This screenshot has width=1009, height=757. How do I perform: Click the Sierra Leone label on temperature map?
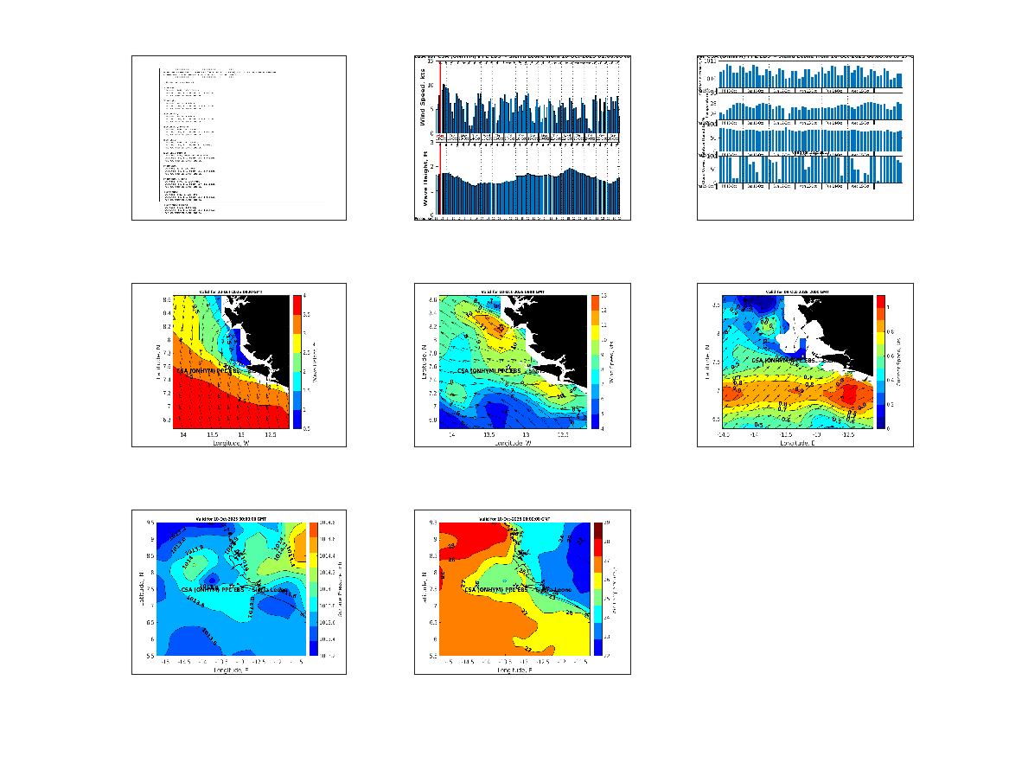pyautogui.click(x=553, y=589)
